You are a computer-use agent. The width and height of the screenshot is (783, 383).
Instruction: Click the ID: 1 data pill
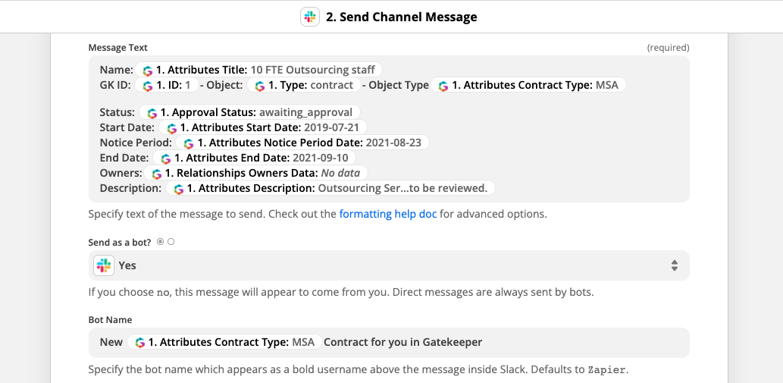(166, 86)
